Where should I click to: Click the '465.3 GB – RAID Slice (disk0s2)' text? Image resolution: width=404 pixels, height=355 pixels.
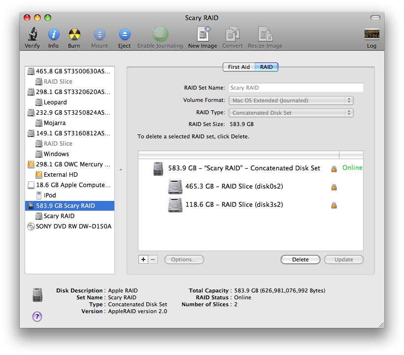(234, 186)
